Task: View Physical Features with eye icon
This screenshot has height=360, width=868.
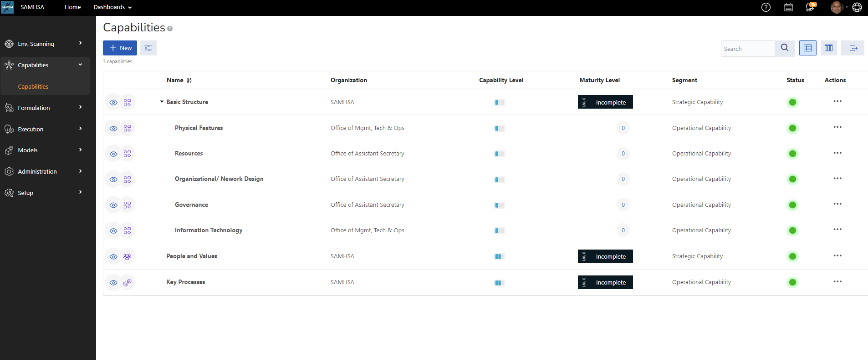Action: point(113,128)
